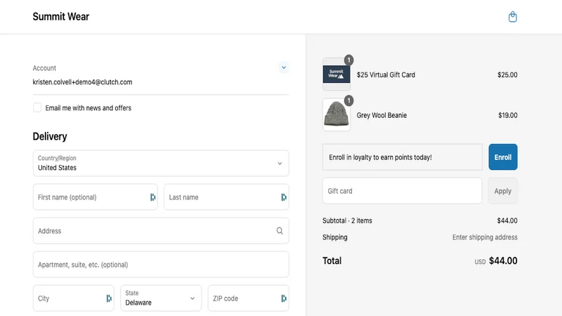Click autofill icon in Last name field
This screenshot has width=562, height=316.
tap(284, 197)
